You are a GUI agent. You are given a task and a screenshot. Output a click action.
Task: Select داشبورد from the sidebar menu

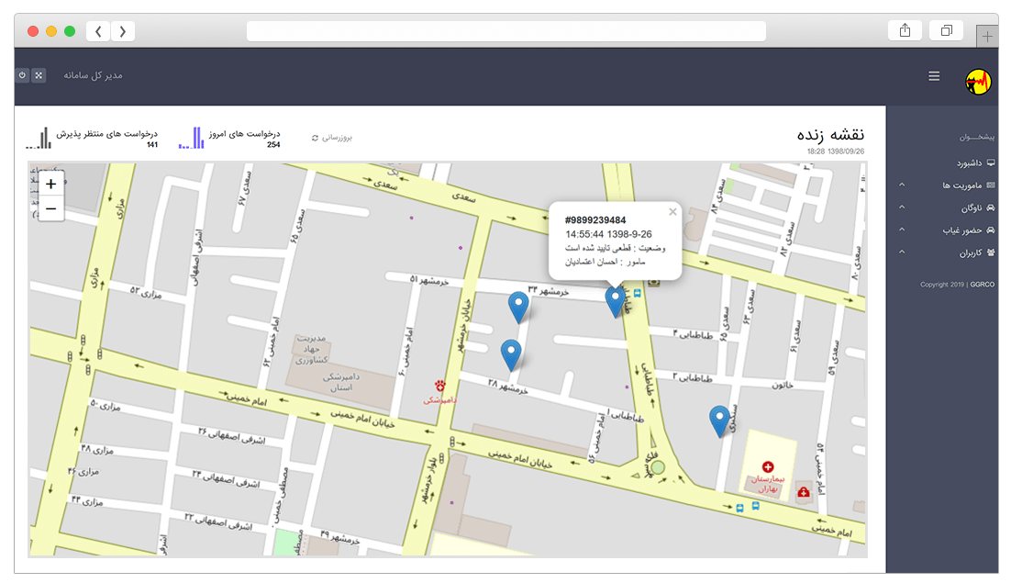(x=971, y=163)
